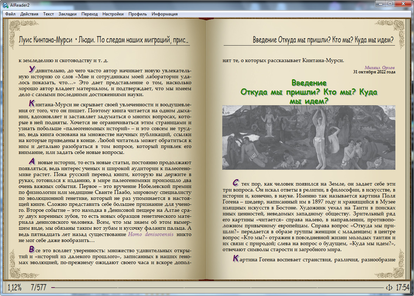Maximize the AlReader2 window

(390, 4)
